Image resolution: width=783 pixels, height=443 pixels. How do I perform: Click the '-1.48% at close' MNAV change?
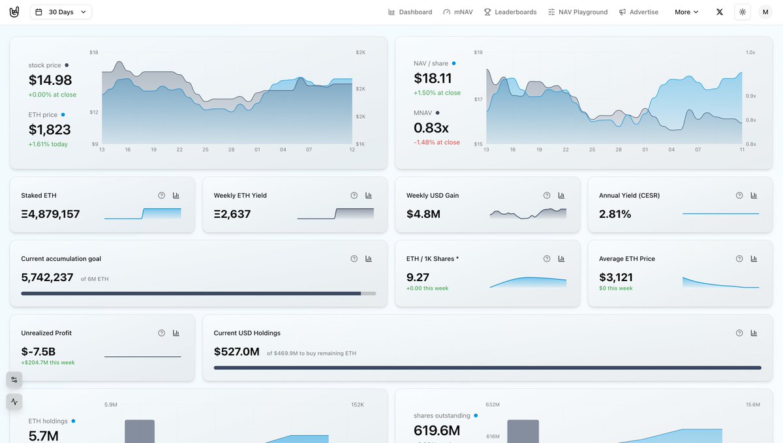(x=437, y=142)
